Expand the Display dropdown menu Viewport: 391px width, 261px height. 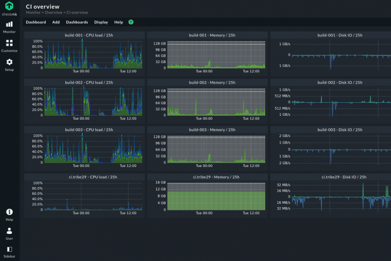click(x=101, y=22)
